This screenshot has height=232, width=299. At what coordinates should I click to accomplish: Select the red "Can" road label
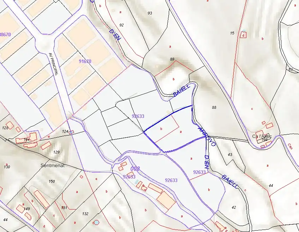(x=290, y=146)
